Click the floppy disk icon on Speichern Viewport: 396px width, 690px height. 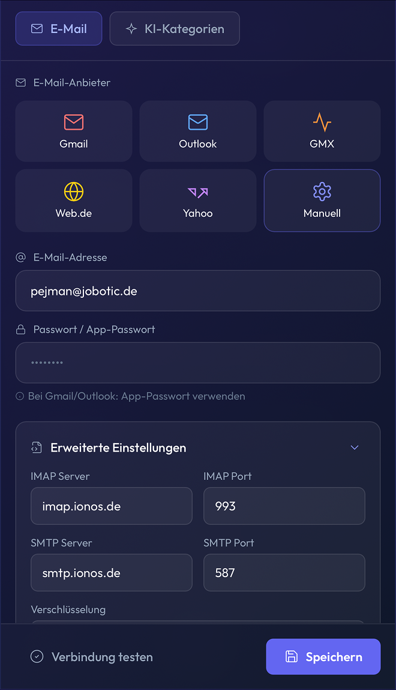pos(292,656)
